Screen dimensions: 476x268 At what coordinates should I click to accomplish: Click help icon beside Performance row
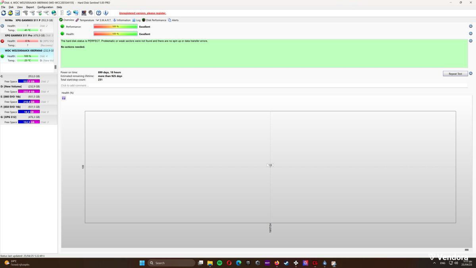[x=470, y=26]
